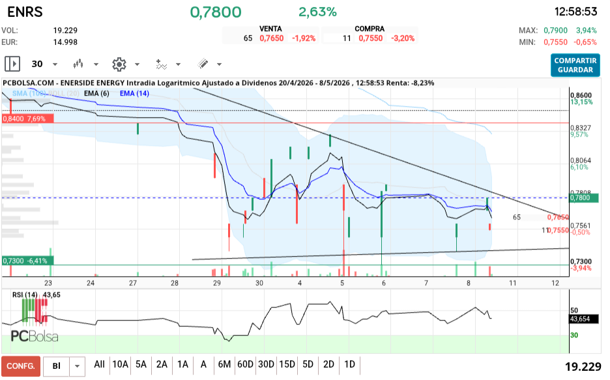Click the 0,7300 -6,41% support label
Screen dimensions: 610x380
27,261
